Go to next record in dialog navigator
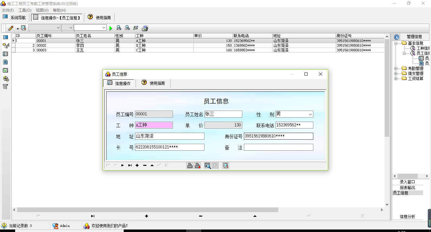The image size is (431, 232). (122, 165)
